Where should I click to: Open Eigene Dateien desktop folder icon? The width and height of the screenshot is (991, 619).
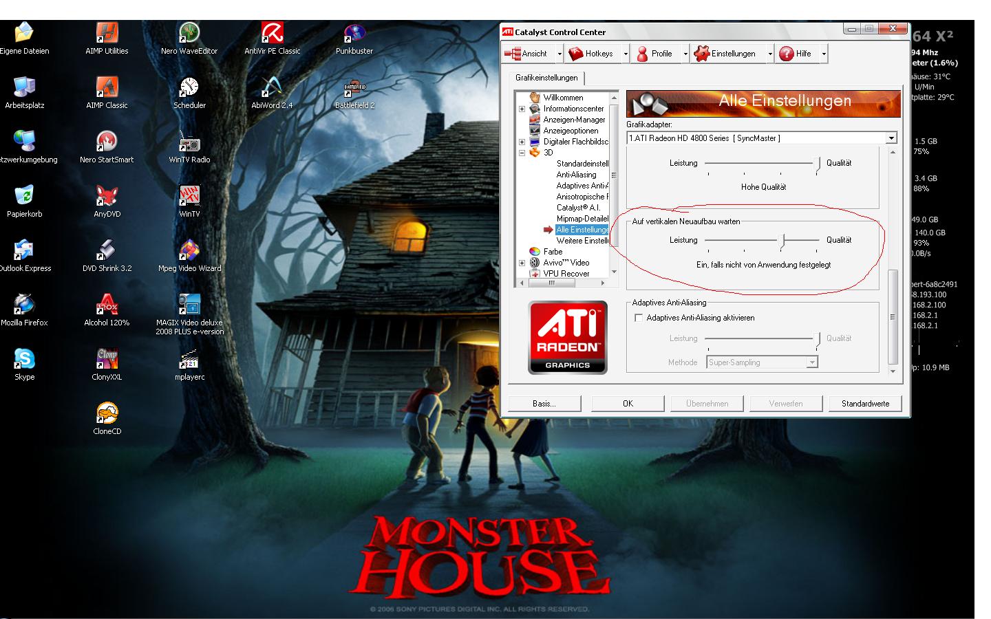(24, 32)
